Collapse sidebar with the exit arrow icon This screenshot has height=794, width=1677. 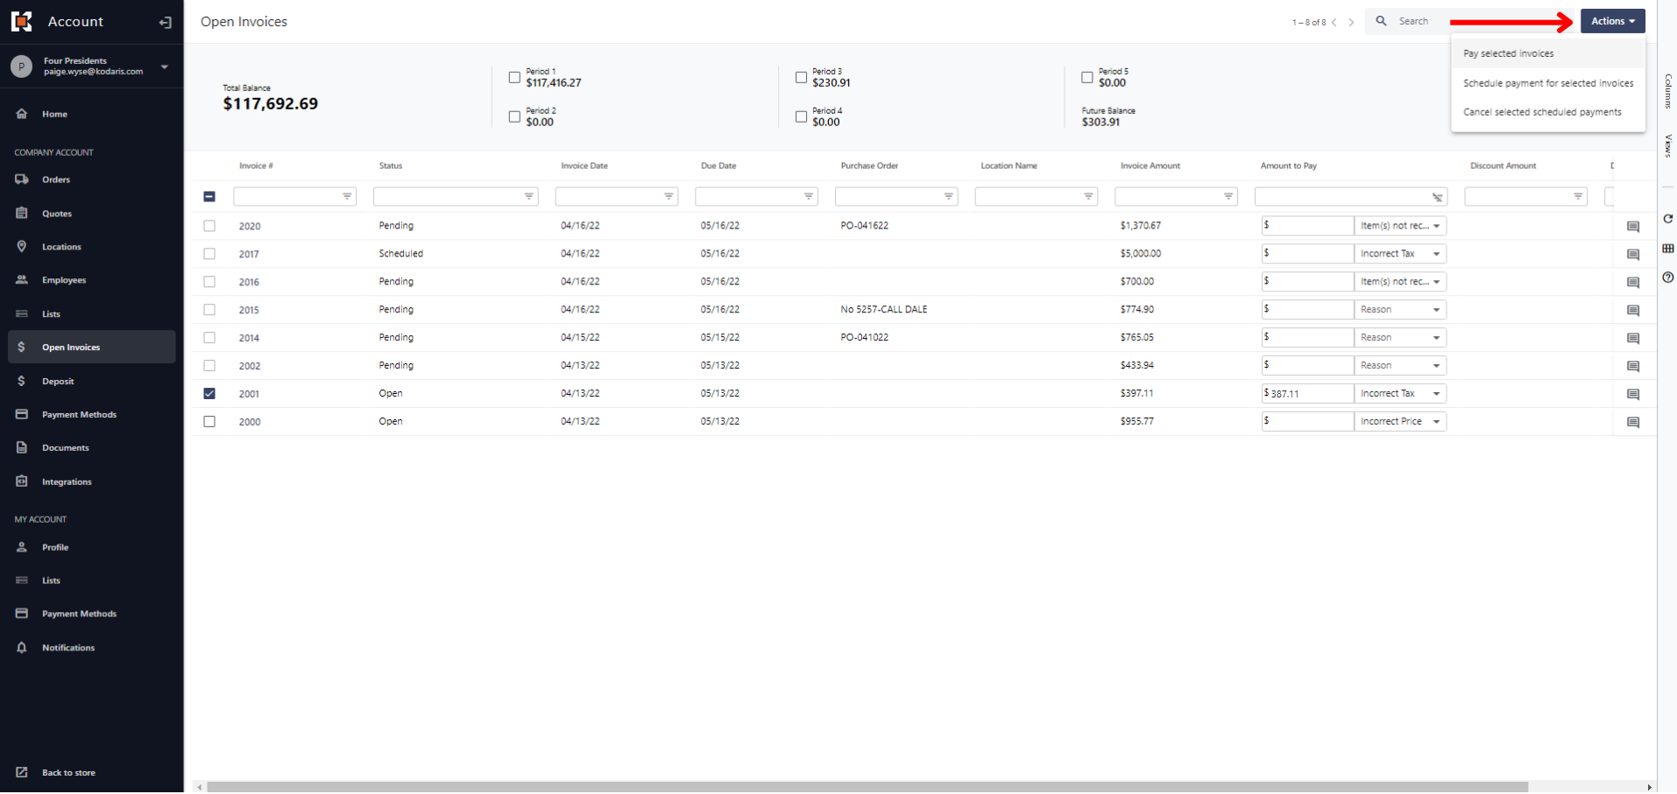tap(165, 22)
